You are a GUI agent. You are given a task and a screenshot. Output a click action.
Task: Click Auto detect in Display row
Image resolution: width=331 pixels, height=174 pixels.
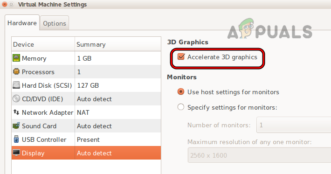(94, 153)
